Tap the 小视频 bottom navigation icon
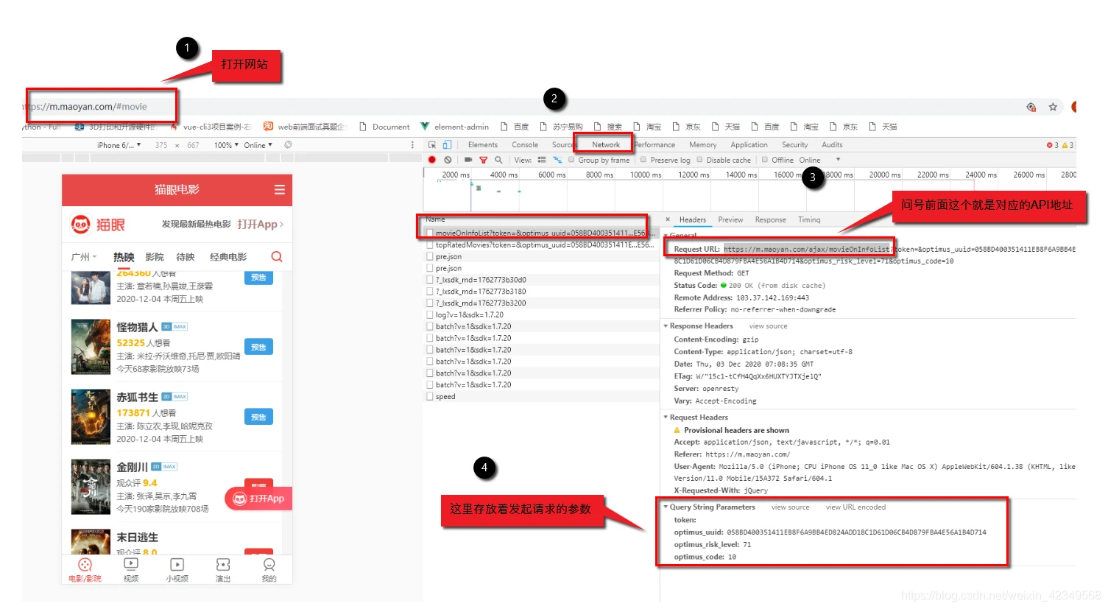 (177, 565)
